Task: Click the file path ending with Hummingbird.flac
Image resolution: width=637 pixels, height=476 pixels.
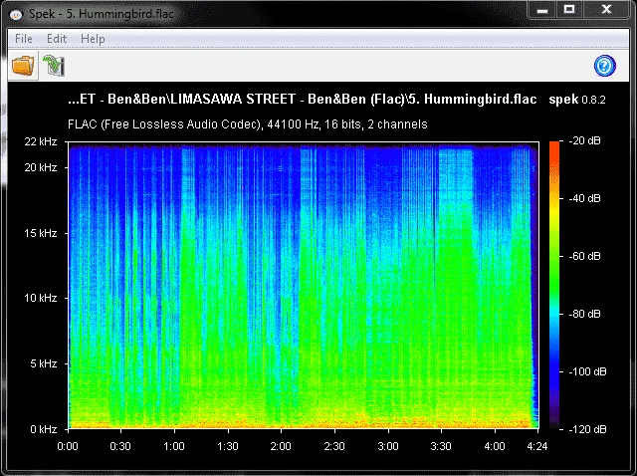Action: [x=303, y=100]
